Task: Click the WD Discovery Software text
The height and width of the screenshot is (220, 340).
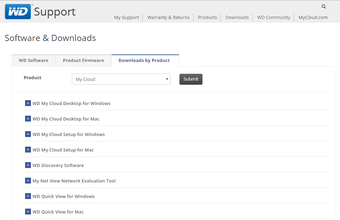Action: click(58, 165)
